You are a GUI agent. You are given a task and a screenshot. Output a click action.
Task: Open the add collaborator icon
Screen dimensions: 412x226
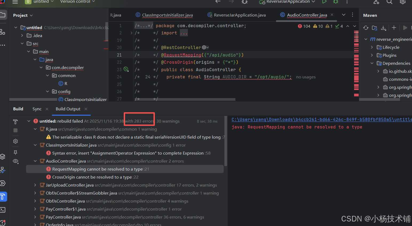tap(376, 2)
